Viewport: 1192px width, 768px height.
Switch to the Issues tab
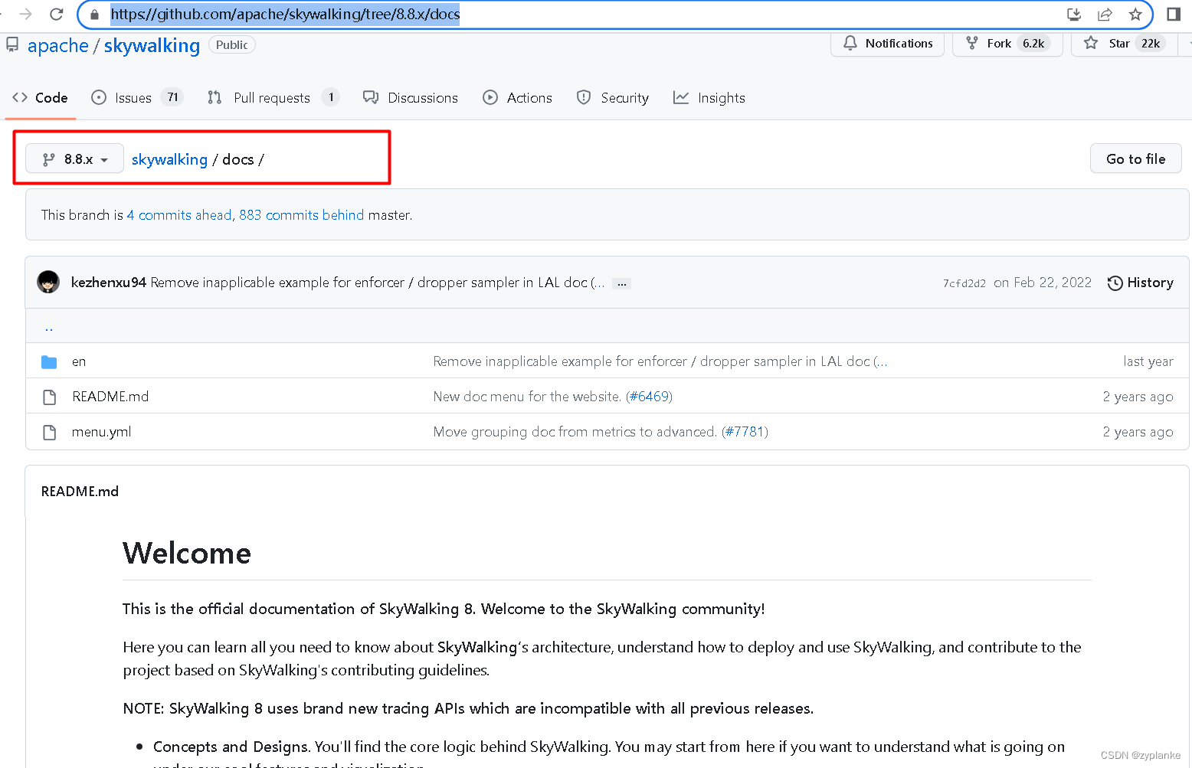pyautogui.click(x=133, y=97)
